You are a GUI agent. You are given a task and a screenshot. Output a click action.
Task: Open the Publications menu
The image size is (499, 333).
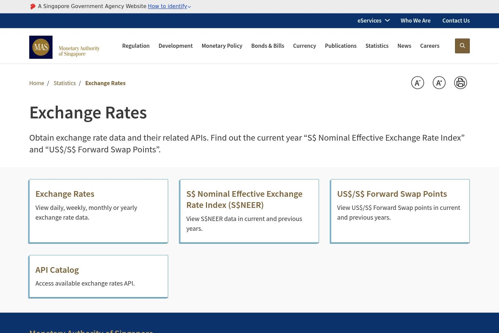click(x=341, y=46)
